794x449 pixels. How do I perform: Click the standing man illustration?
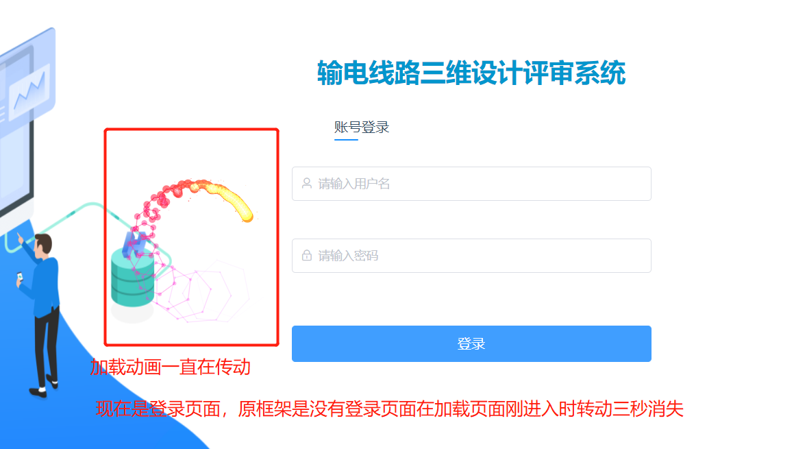coord(40,314)
